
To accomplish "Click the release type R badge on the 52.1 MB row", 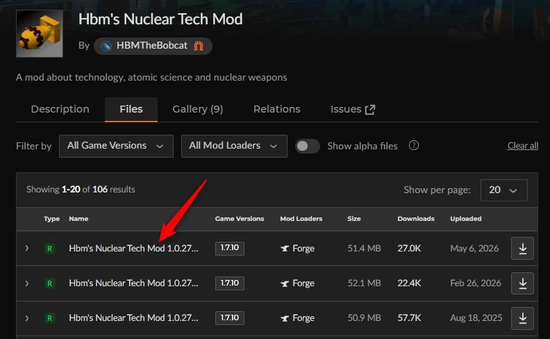I will pos(49,283).
